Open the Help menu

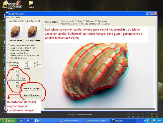[x=18, y=17]
